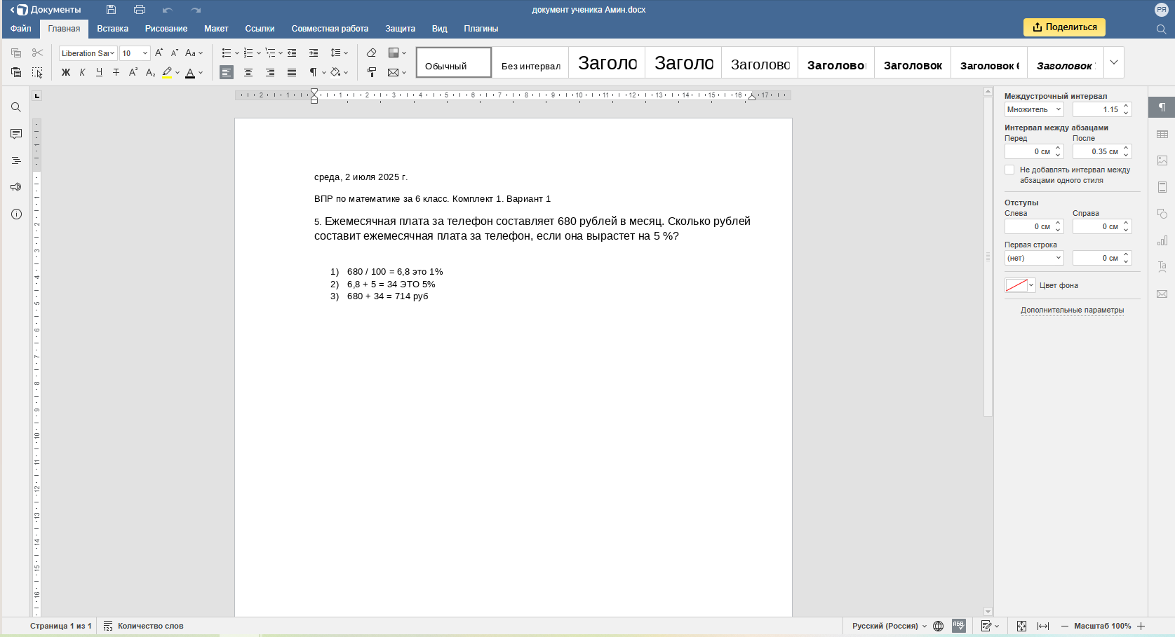Redo the last undone action

point(196,10)
